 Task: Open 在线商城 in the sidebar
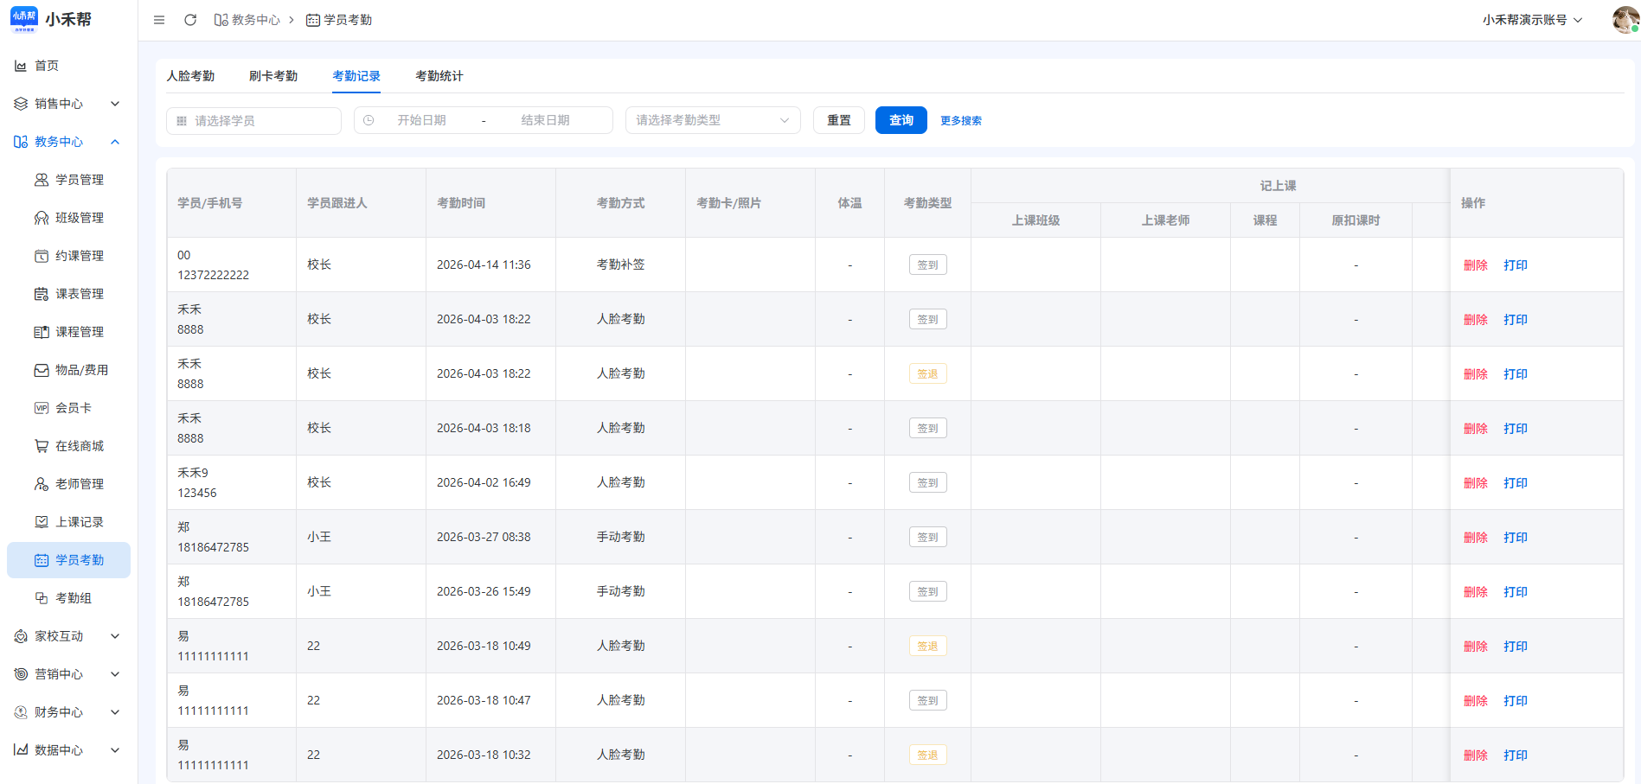[x=79, y=446]
